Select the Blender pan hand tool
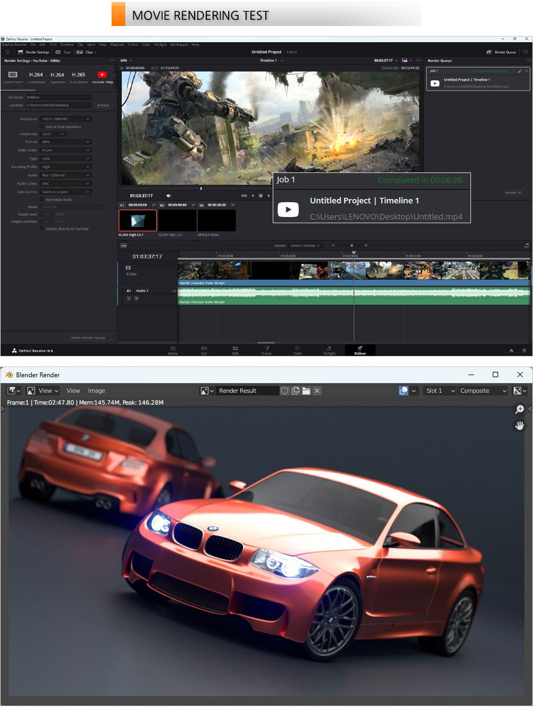Screen dimensions: 533x710 (x=519, y=425)
